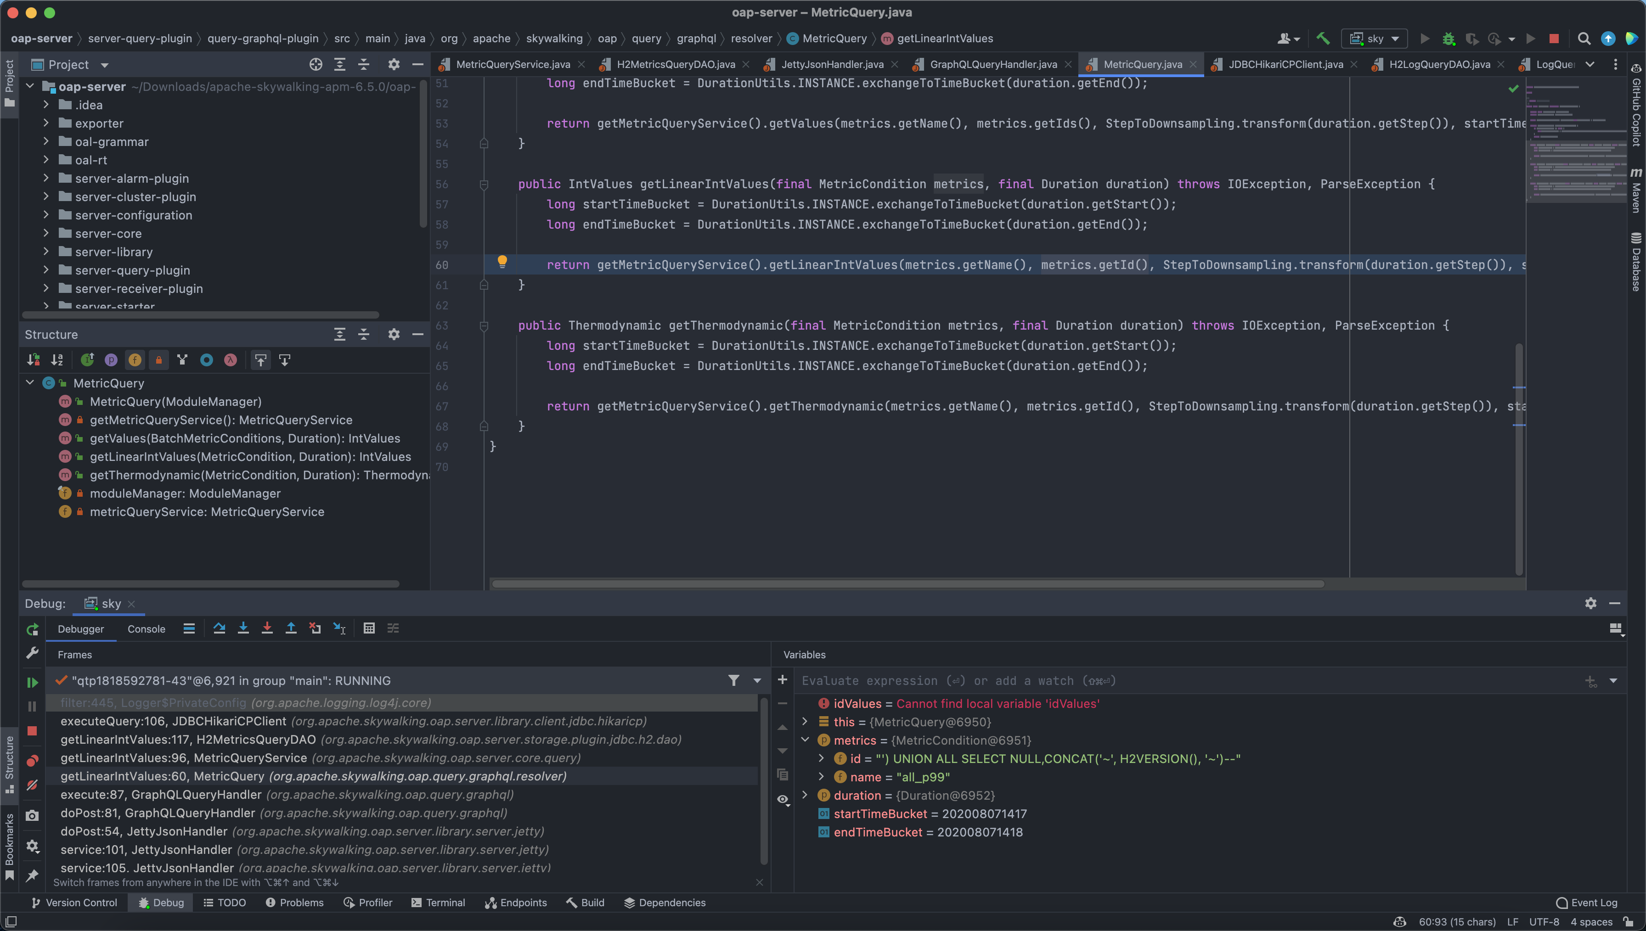Click the Step Out debugger icon
This screenshot has height=931, width=1646.
coord(291,628)
